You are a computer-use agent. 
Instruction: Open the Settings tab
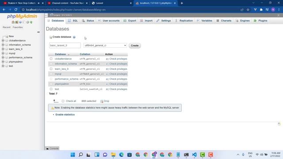pyautogui.click(x=164, y=21)
